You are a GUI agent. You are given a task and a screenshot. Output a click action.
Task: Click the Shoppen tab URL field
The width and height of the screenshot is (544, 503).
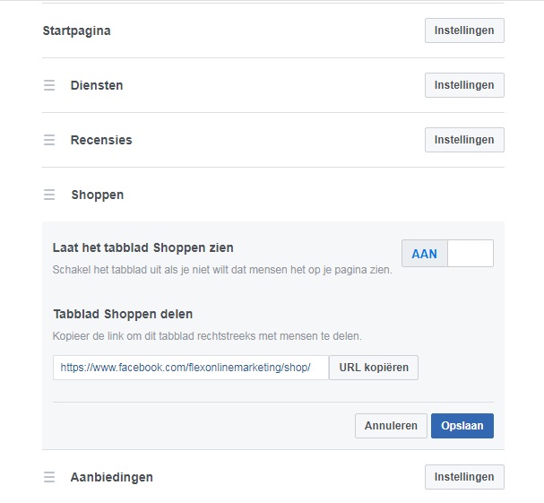191,368
